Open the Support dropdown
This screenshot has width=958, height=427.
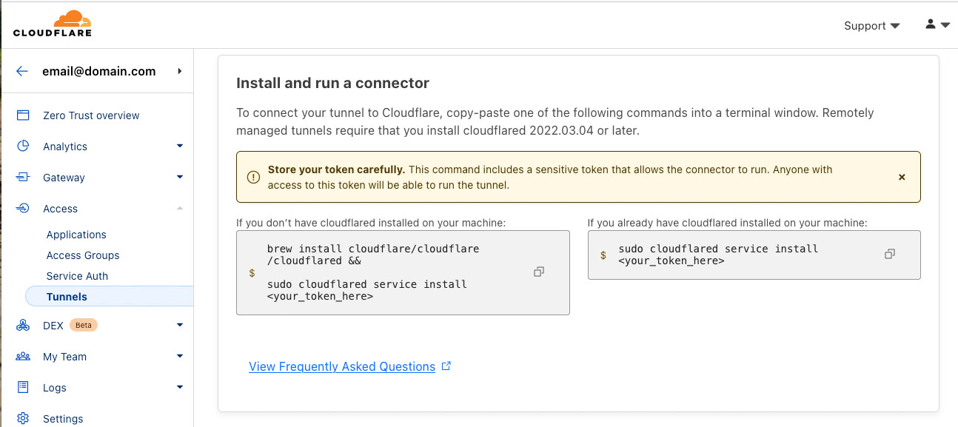click(x=871, y=26)
